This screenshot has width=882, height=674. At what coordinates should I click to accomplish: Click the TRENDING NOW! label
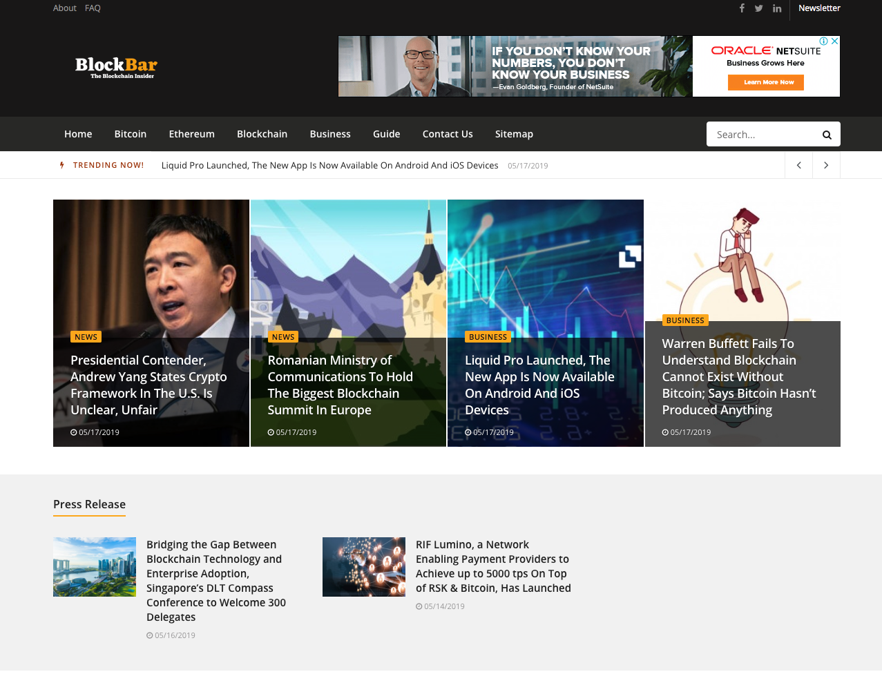[x=108, y=165]
